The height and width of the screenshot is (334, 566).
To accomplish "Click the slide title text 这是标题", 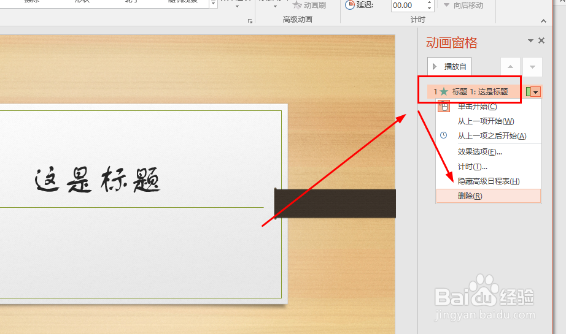I will (98, 180).
